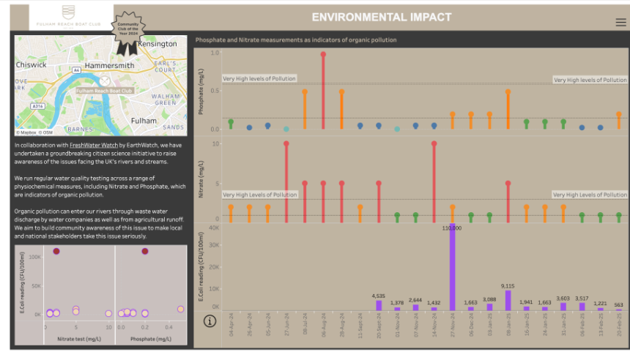The height and width of the screenshot is (352, 630).
Task: Click the Phosphate and Nitrate measurements chart heading
Action: point(296,40)
